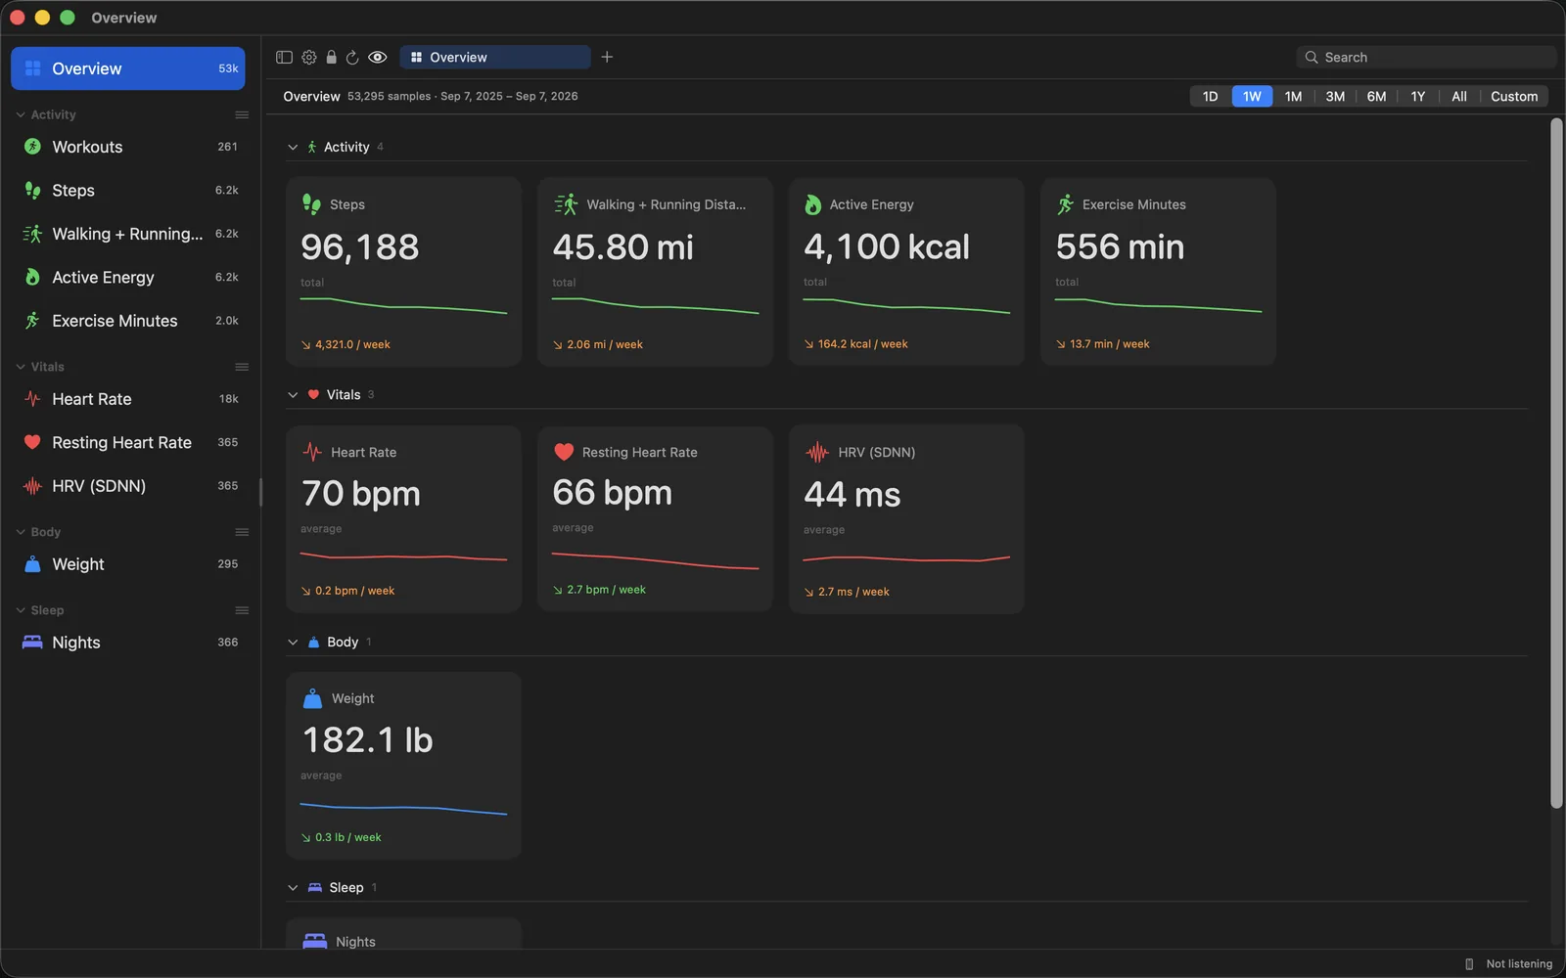The height and width of the screenshot is (978, 1566).
Task: Open Nights in the sidebar
Action: point(128,643)
